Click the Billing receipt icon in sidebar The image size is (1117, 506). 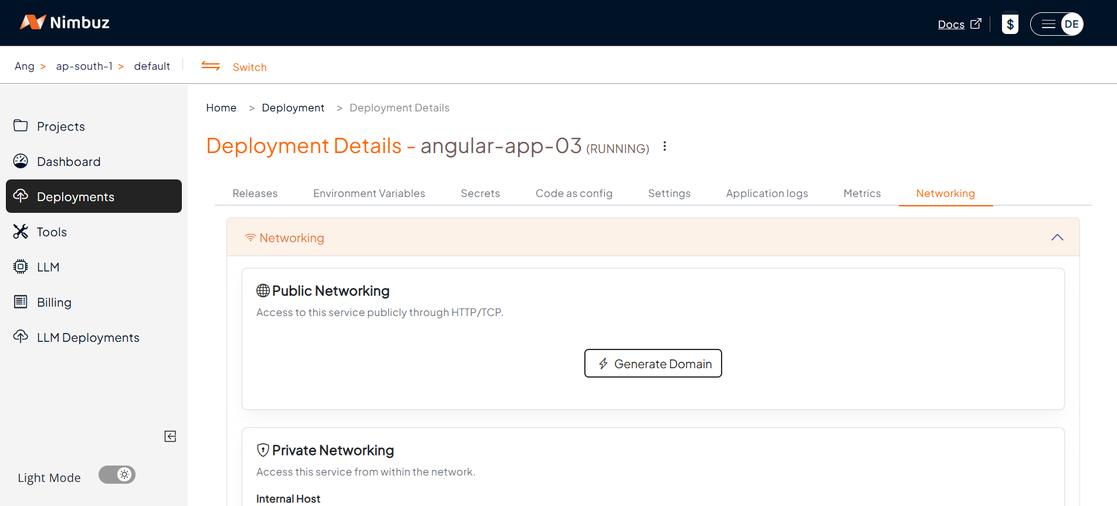tap(21, 302)
